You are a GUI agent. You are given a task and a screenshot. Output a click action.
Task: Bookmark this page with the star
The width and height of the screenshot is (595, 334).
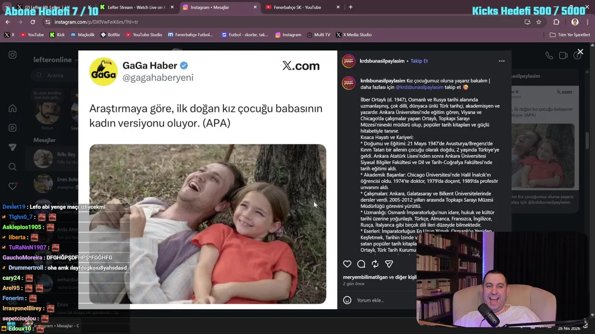[538, 22]
